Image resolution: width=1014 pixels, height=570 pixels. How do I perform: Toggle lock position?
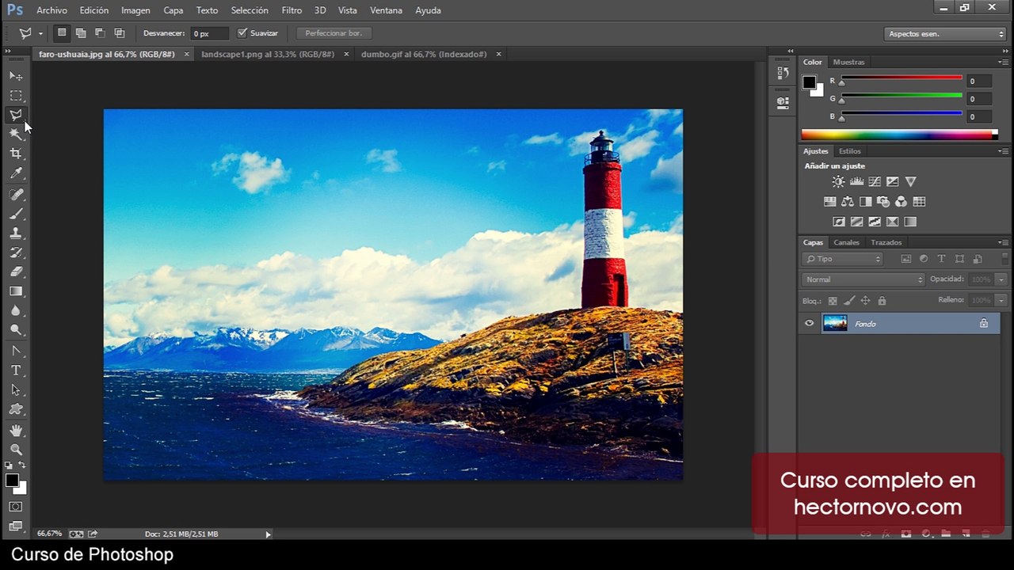pos(865,301)
